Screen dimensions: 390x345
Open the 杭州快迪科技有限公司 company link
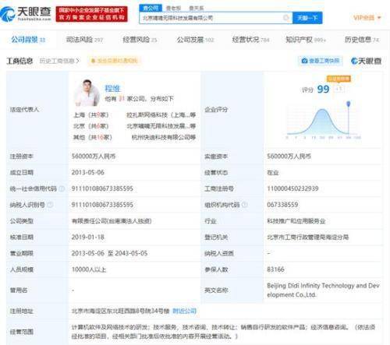tap(164, 137)
